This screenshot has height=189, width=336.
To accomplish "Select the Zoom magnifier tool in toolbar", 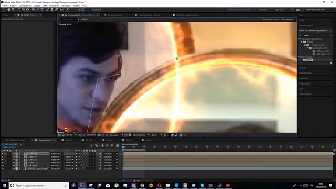I will click(13, 10).
